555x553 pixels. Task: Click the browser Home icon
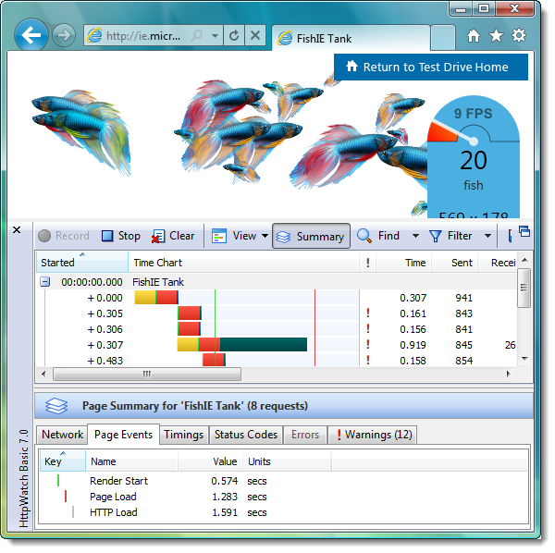point(474,36)
